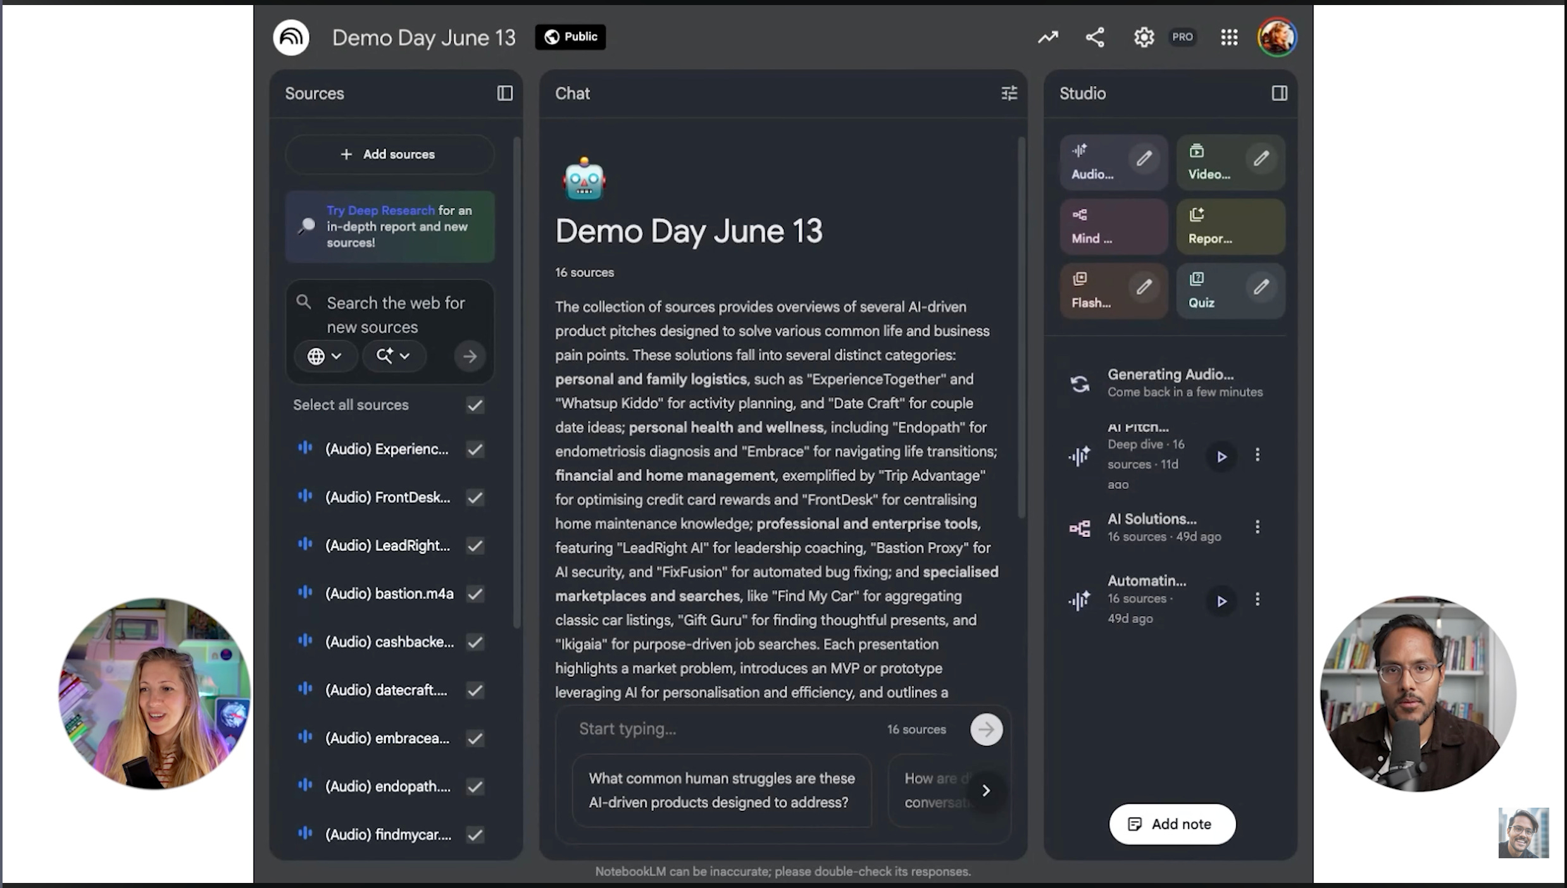Toggle the Select all sources checkbox
The height and width of the screenshot is (888, 1567).
pyautogui.click(x=475, y=405)
